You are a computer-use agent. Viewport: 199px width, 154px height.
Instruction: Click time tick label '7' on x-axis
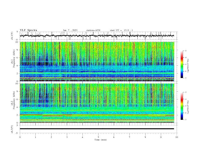point(130,137)
